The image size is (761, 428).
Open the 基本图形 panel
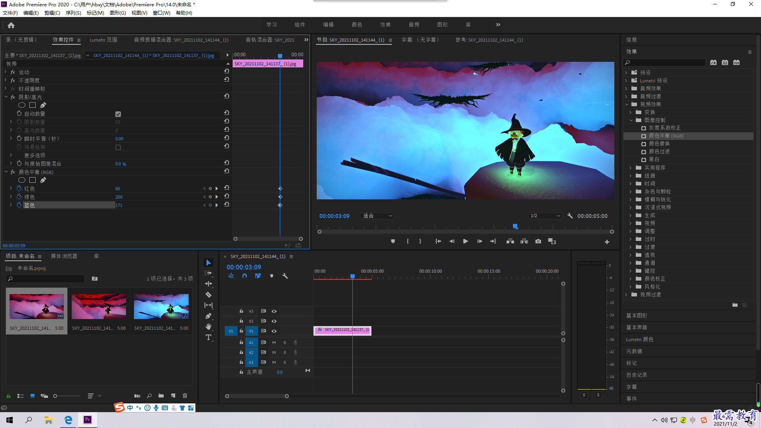click(637, 315)
